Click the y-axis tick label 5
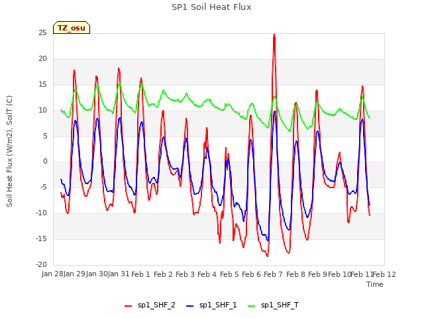424x318 pixels. [x=45, y=136]
